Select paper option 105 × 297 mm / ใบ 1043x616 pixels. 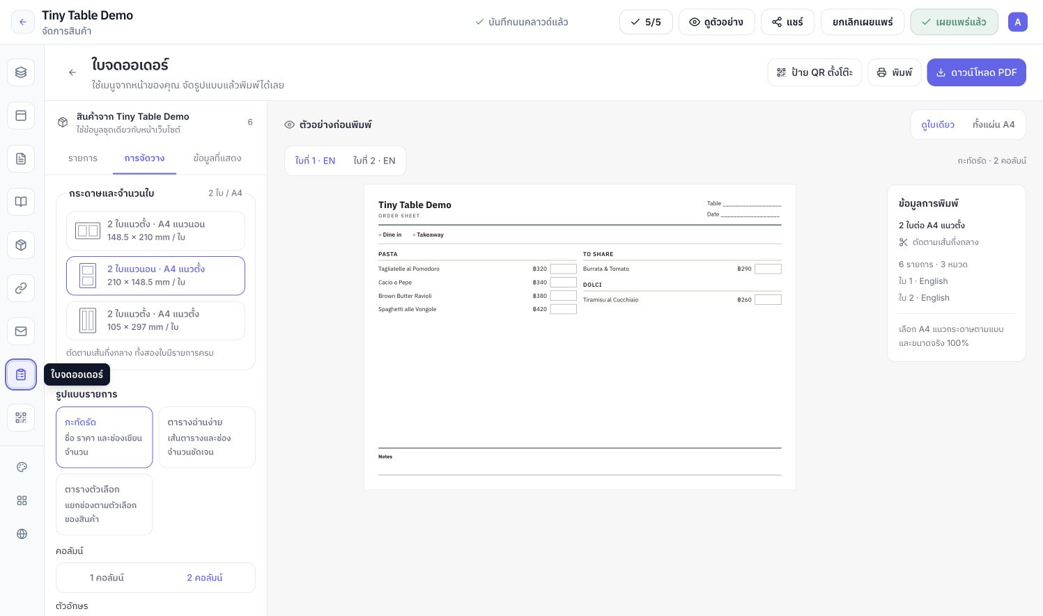(x=155, y=320)
